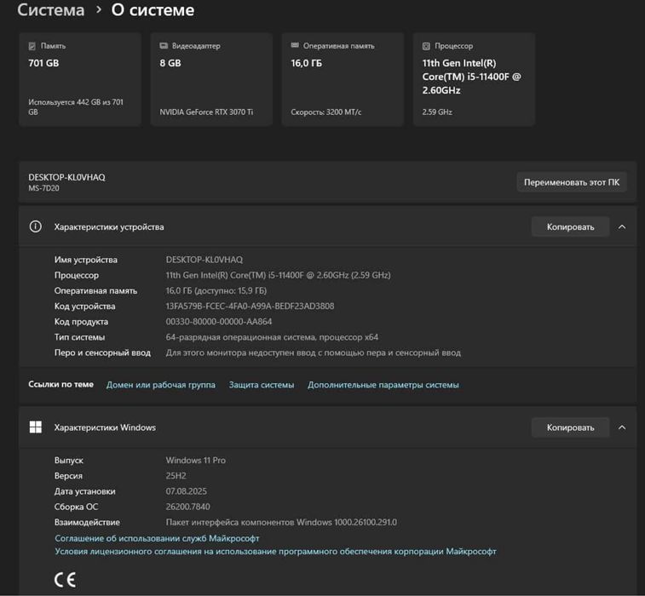Click Windows logo beside Характеристики Windows
The width and height of the screenshot is (645, 596).
coord(35,427)
